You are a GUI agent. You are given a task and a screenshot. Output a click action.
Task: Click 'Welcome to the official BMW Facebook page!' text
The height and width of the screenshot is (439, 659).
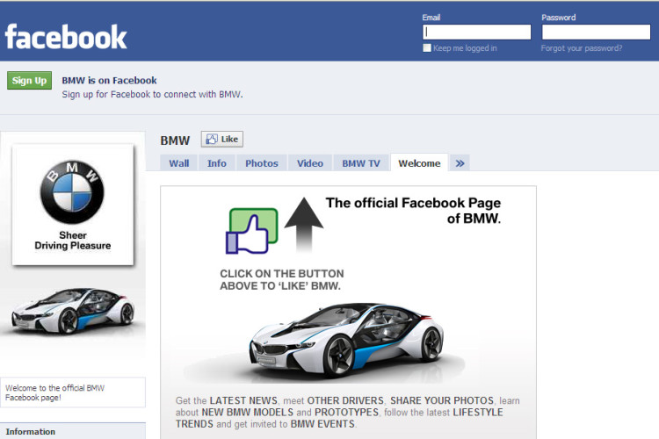[54, 392]
